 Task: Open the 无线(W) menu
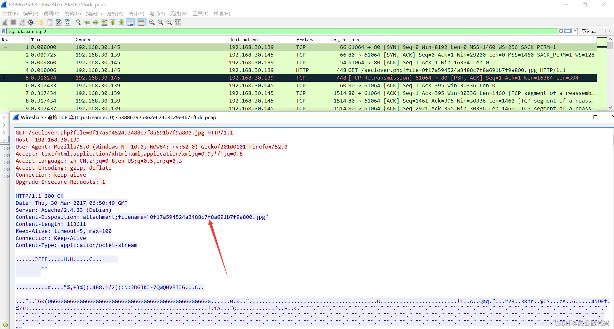click(x=179, y=14)
